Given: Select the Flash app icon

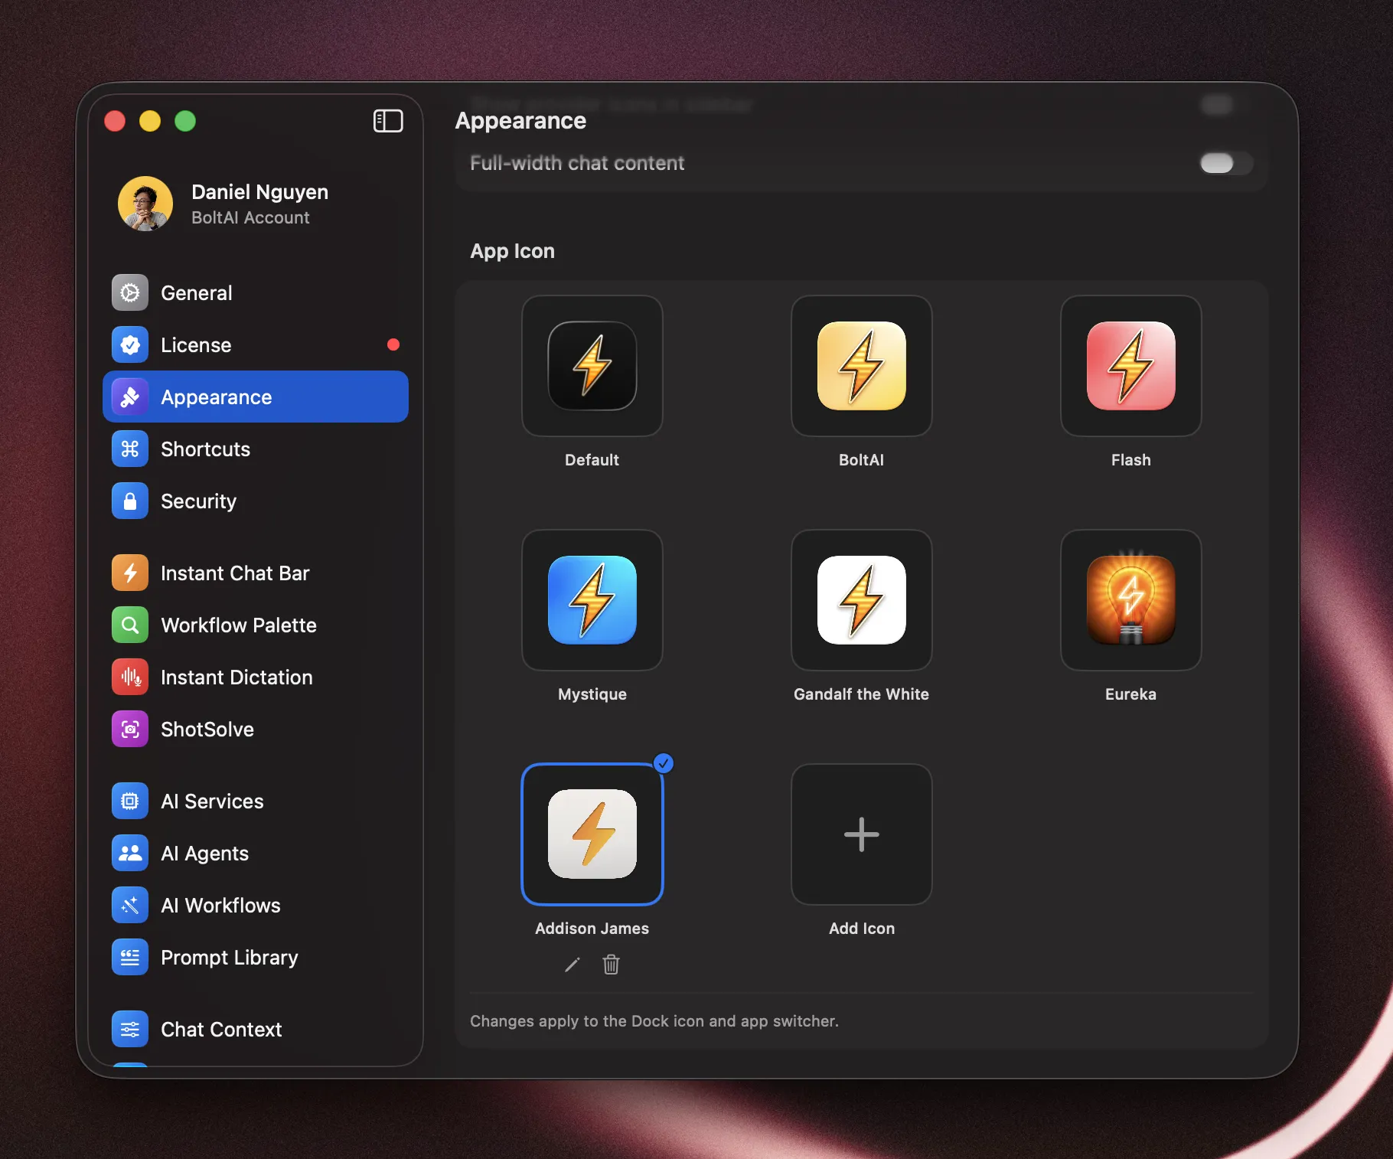Looking at the screenshot, I should click(1130, 367).
